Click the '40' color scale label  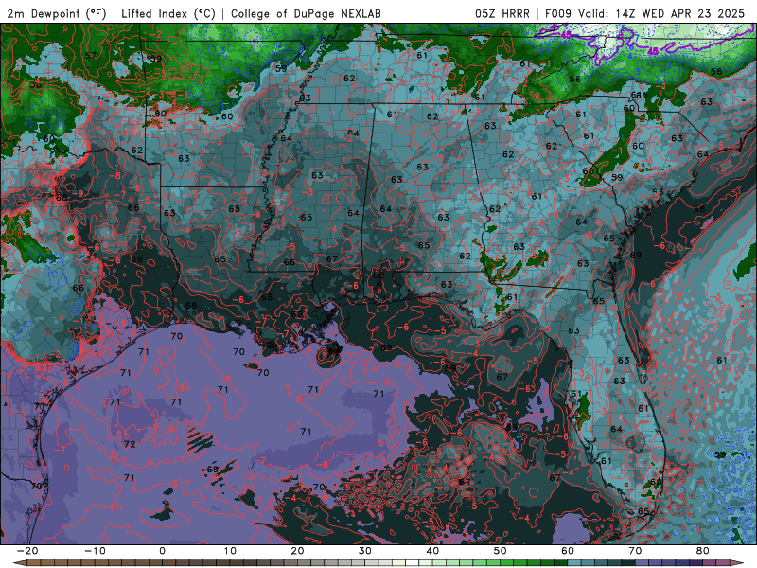(x=432, y=551)
